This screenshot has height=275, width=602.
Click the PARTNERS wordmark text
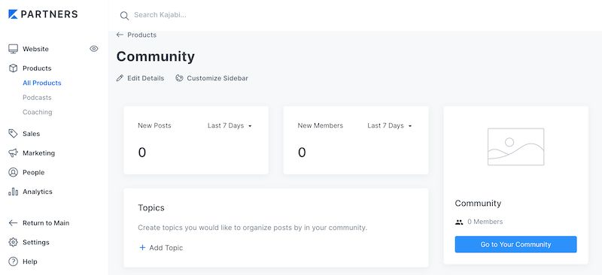pos(49,14)
